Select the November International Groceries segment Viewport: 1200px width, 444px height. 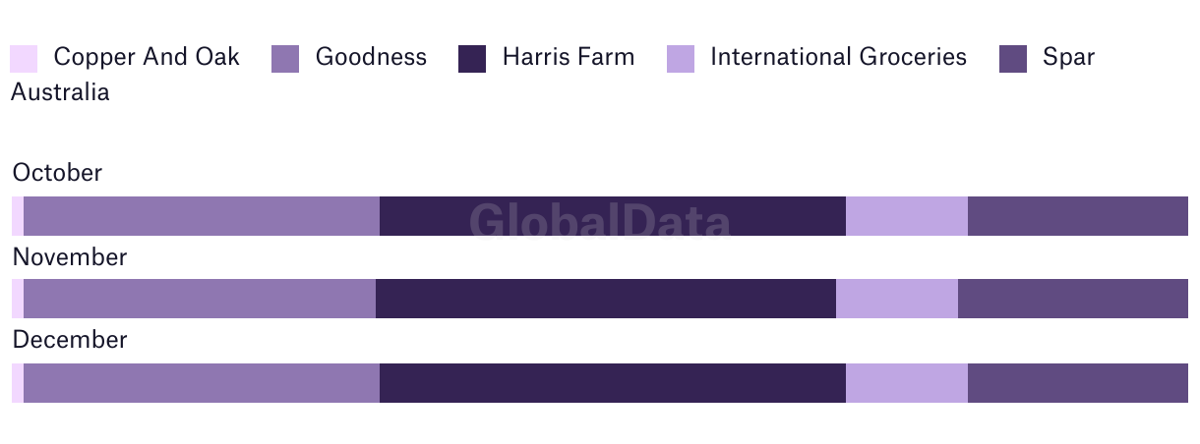(897, 299)
